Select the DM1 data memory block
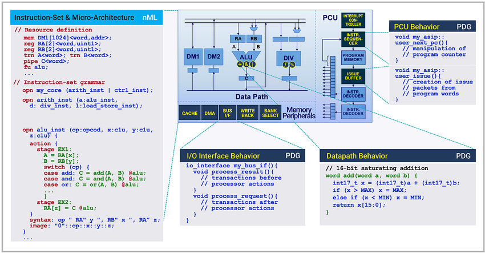Image resolution: width=485 pixels, height=253 pixels. 192,57
